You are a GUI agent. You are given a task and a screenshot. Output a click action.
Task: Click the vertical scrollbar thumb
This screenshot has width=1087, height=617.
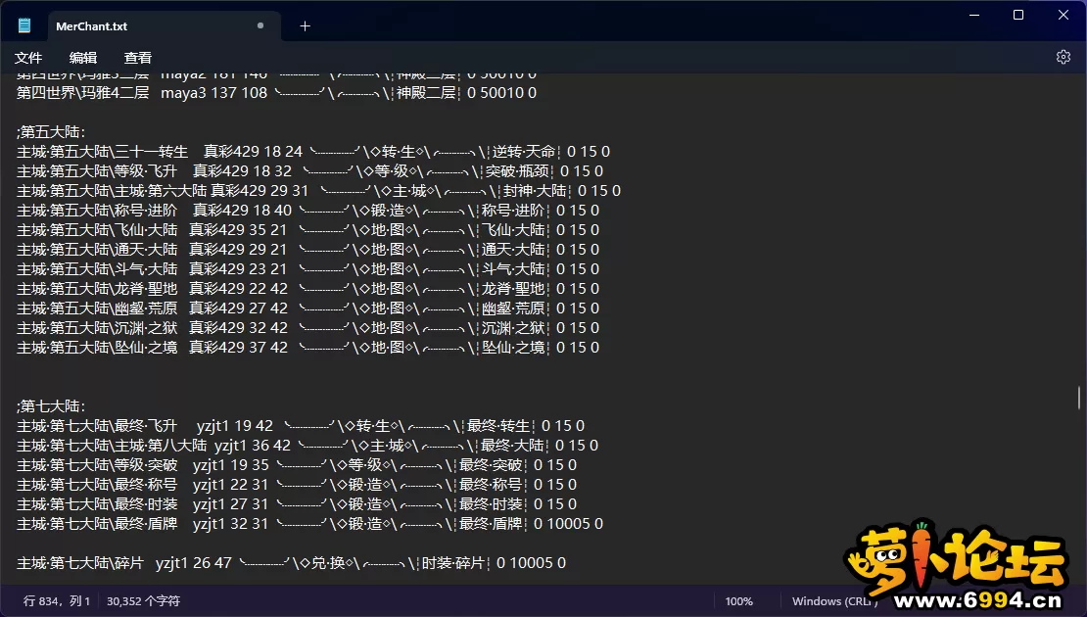pyautogui.click(x=1079, y=397)
